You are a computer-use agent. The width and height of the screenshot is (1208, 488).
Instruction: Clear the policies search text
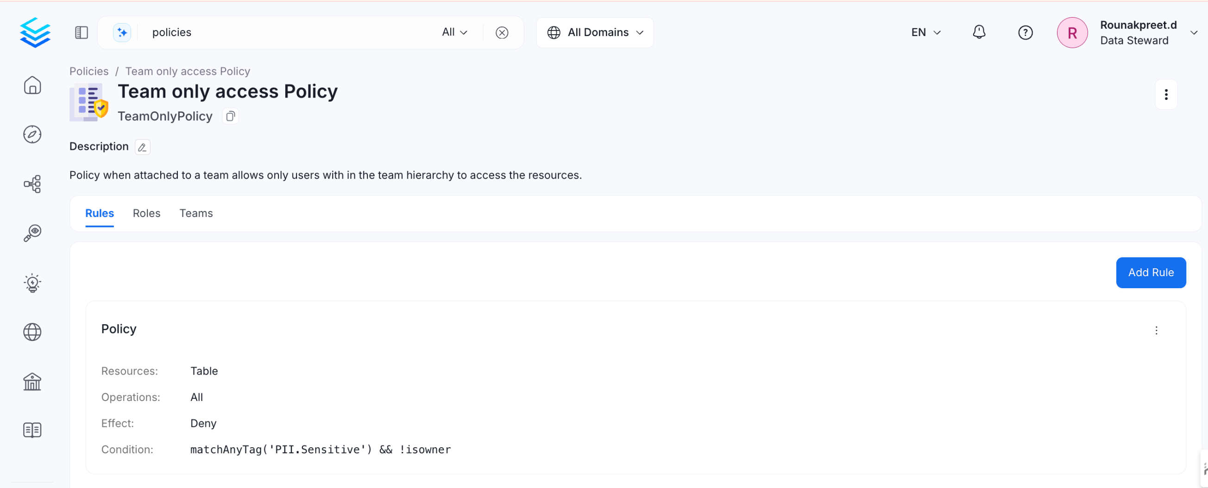click(502, 32)
